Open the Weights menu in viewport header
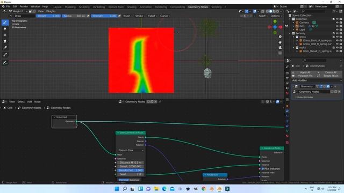The width and height of the screenshot is (344, 193). point(51,11)
